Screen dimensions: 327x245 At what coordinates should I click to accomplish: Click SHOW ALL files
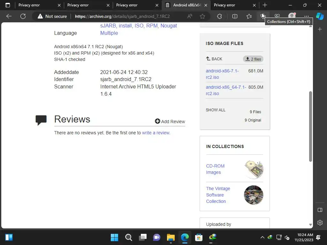pyautogui.click(x=216, y=110)
